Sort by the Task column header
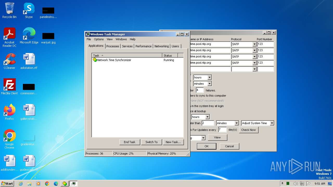Image resolution: width=333 pixels, height=187 pixels. tap(127, 56)
